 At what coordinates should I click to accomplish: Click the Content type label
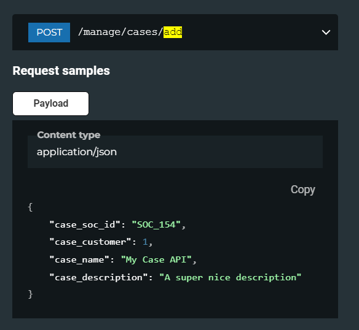(x=69, y=135)
